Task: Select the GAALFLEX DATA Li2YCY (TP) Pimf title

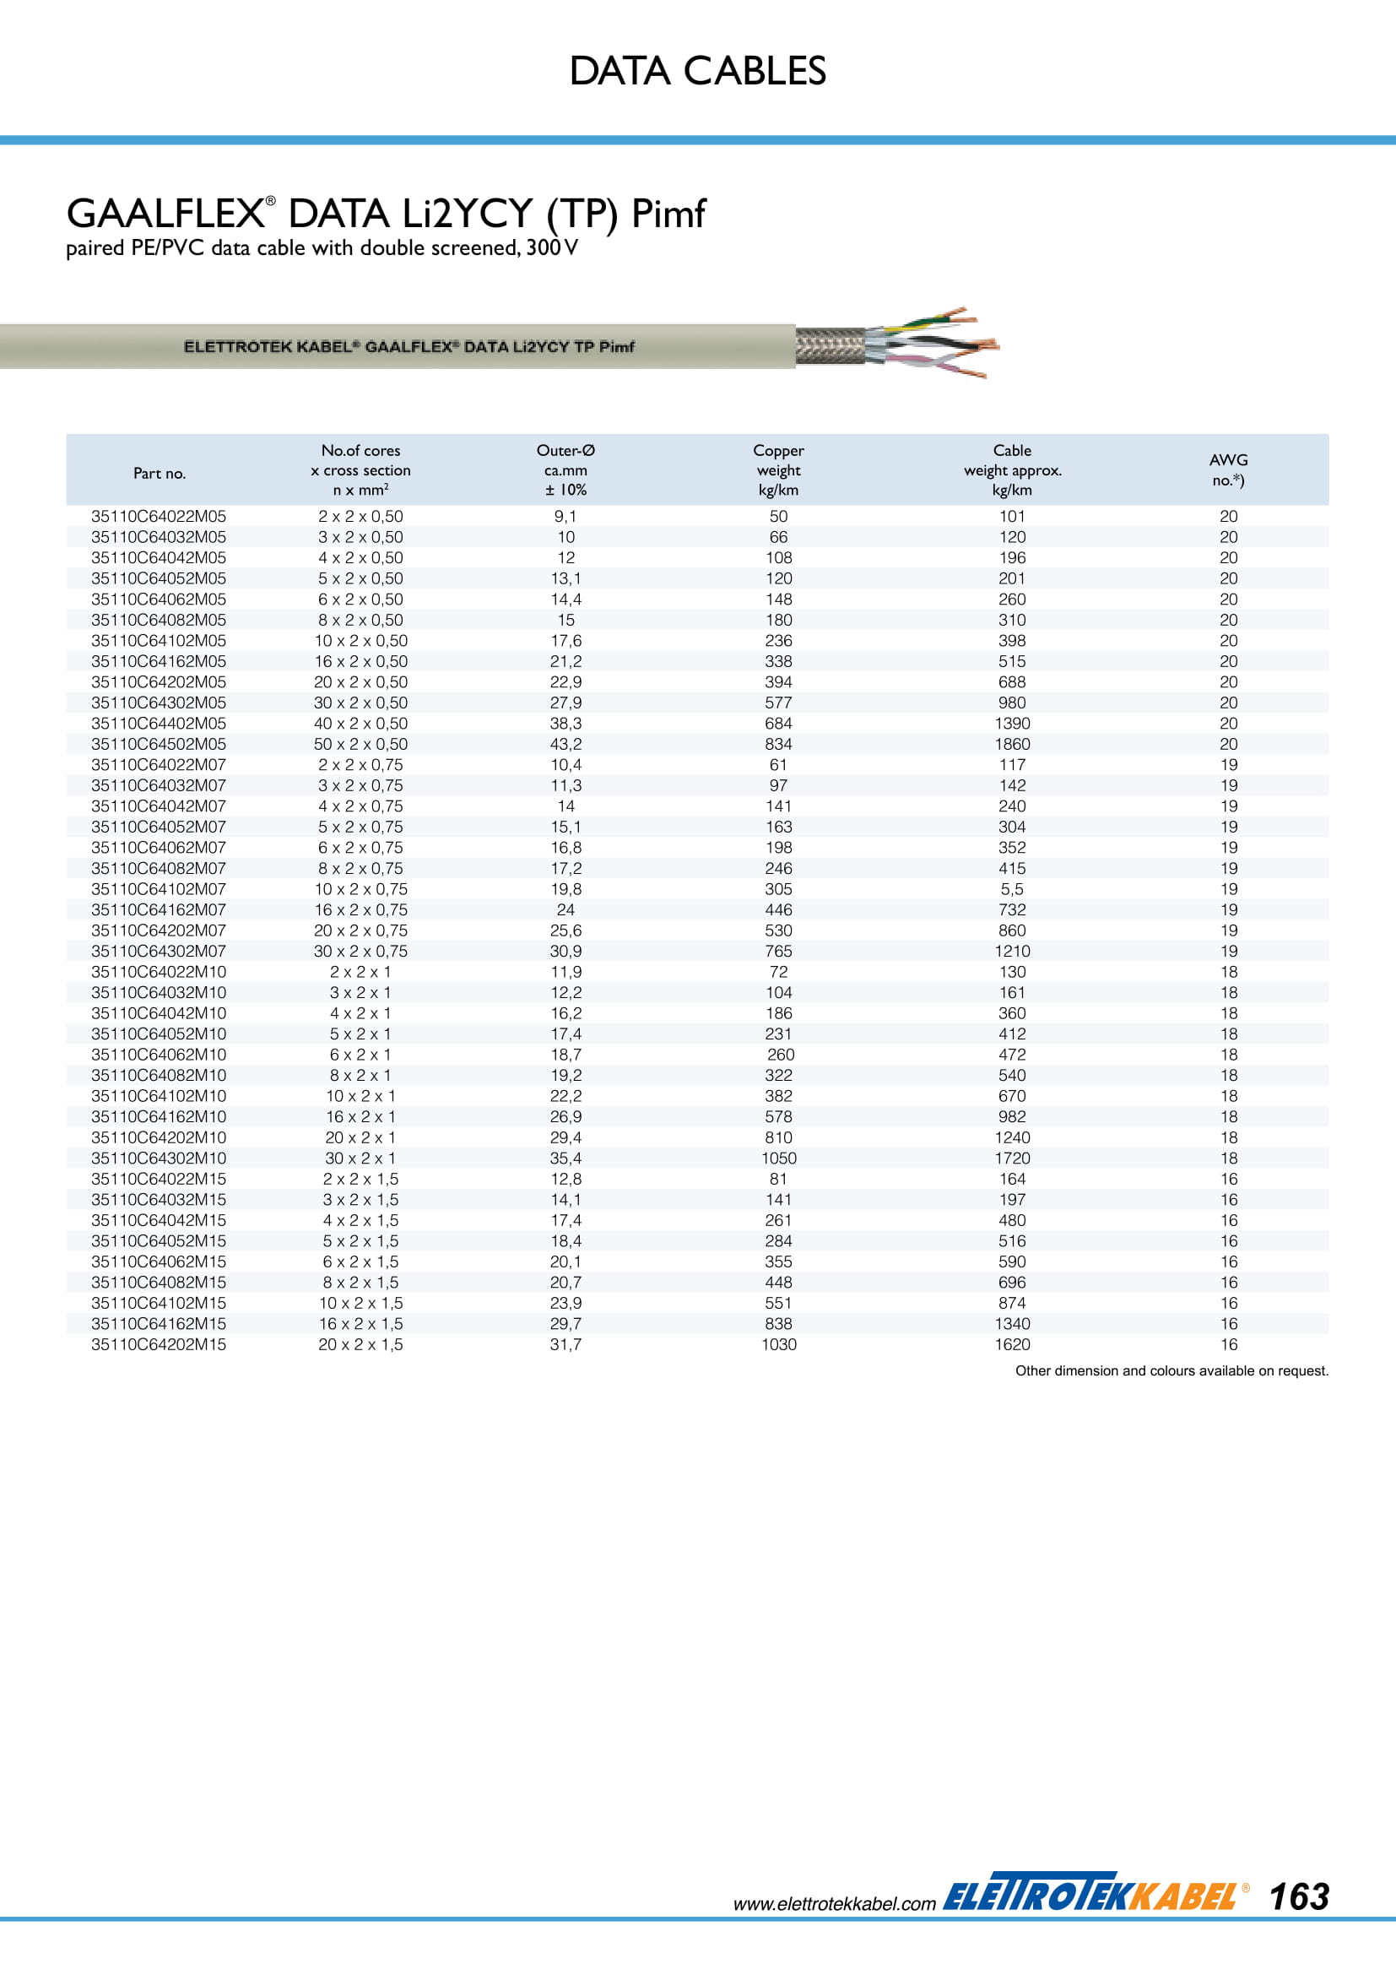Action: [x=386, y=214]
